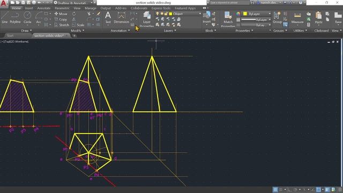Screen dimensions: 343x193
Task: Toggle ortho mode in status bar
Action: pyautogui.click(x=289, y=189)
